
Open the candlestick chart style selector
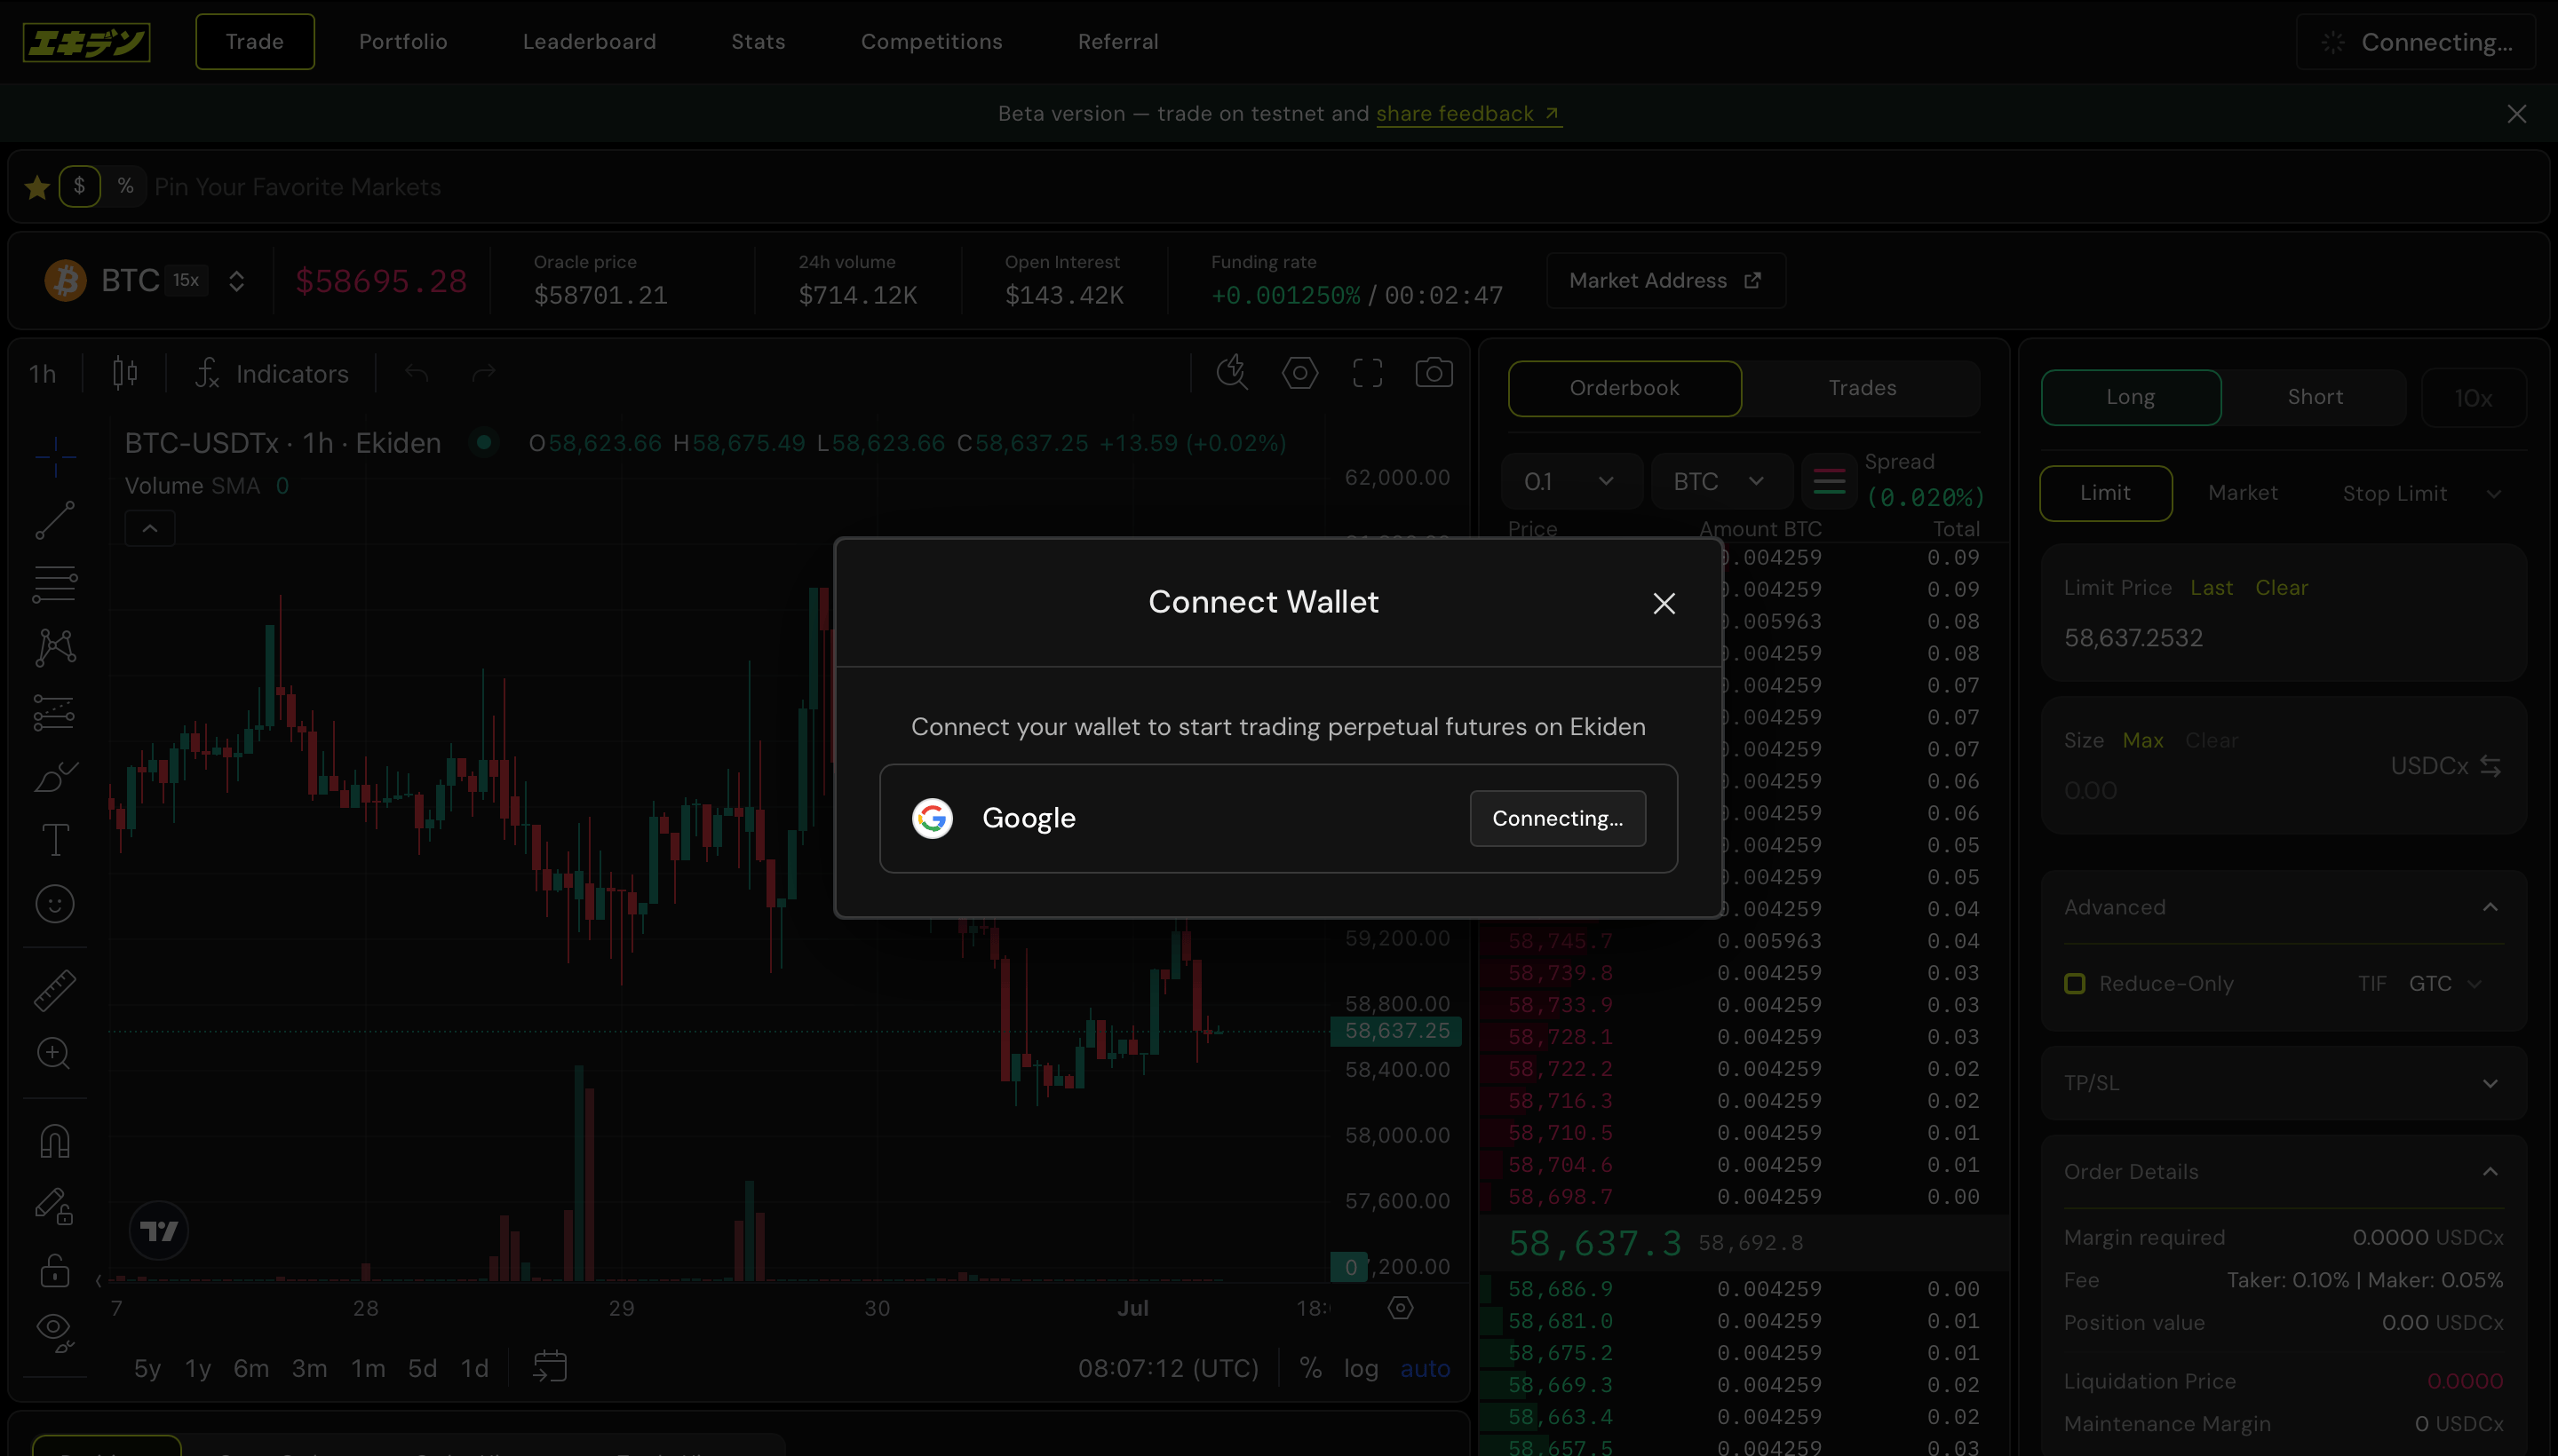pos(125,374)
